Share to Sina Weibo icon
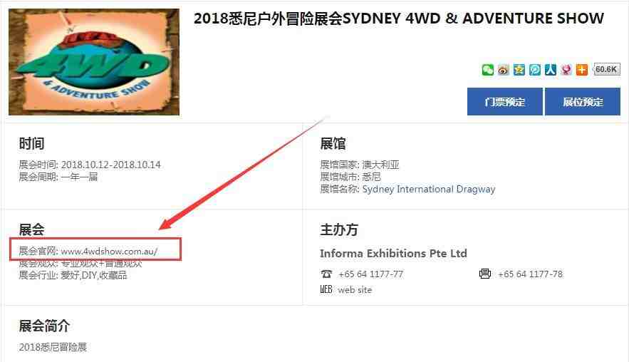Image resolution: width=629 pixels, height=362 pixels. pyautogui.click(x=503, y=70)
